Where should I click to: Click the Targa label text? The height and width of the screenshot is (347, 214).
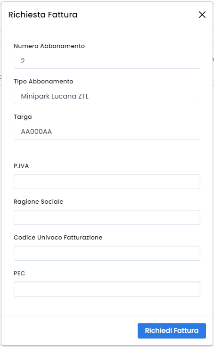(x=23, y=117)
